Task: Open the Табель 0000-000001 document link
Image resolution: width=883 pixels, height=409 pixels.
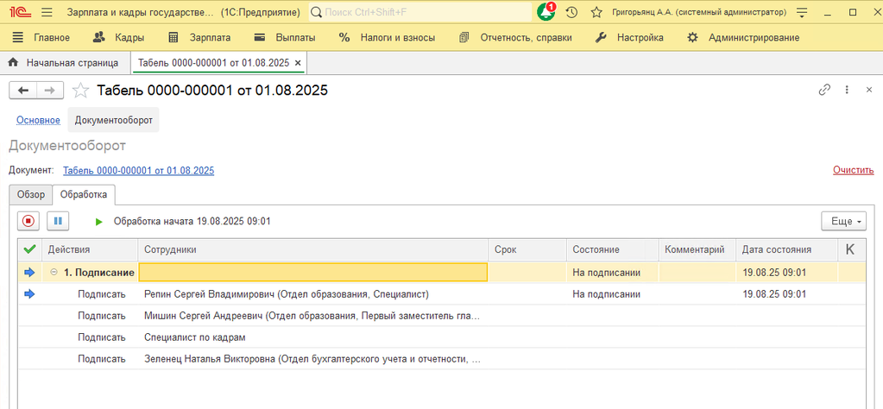Action: [138, 170]
